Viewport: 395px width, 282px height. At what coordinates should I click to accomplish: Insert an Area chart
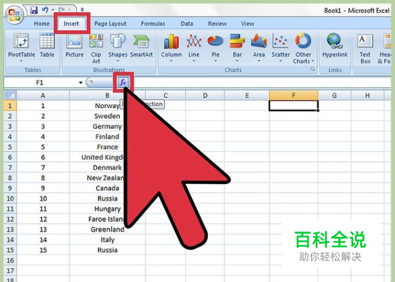coord(259,48)
